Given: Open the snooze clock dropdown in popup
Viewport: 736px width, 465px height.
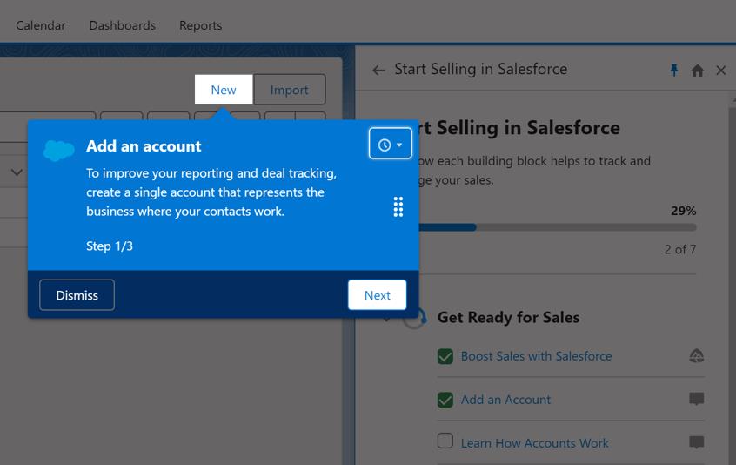Looking at the screenshot, I should [391, 145].
